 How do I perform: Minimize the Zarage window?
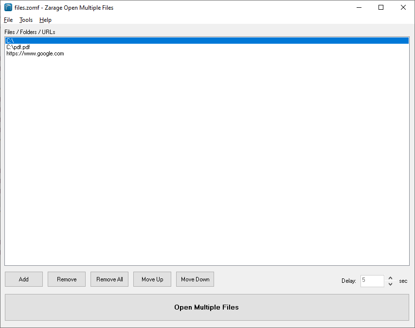pos(359,7)
